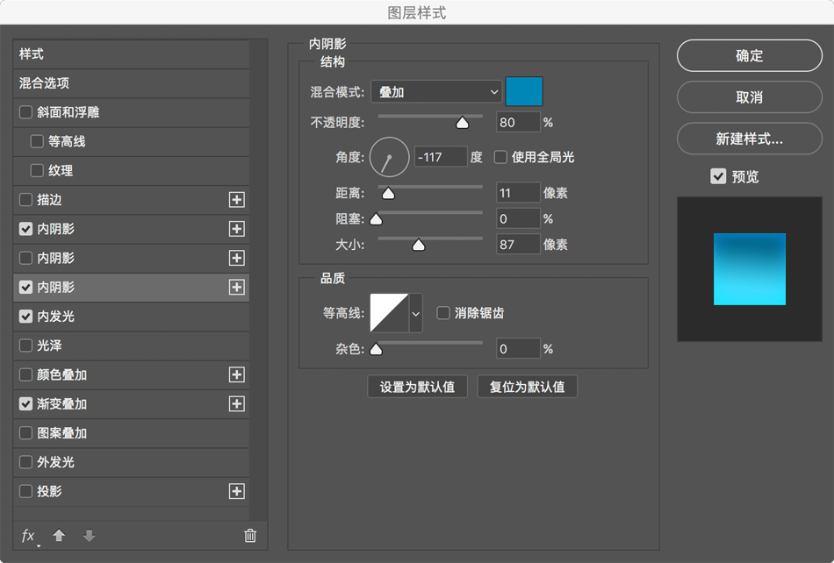Enable the 投影 checkbox
Screen dimensions: 834x563
tap(25, 491)
